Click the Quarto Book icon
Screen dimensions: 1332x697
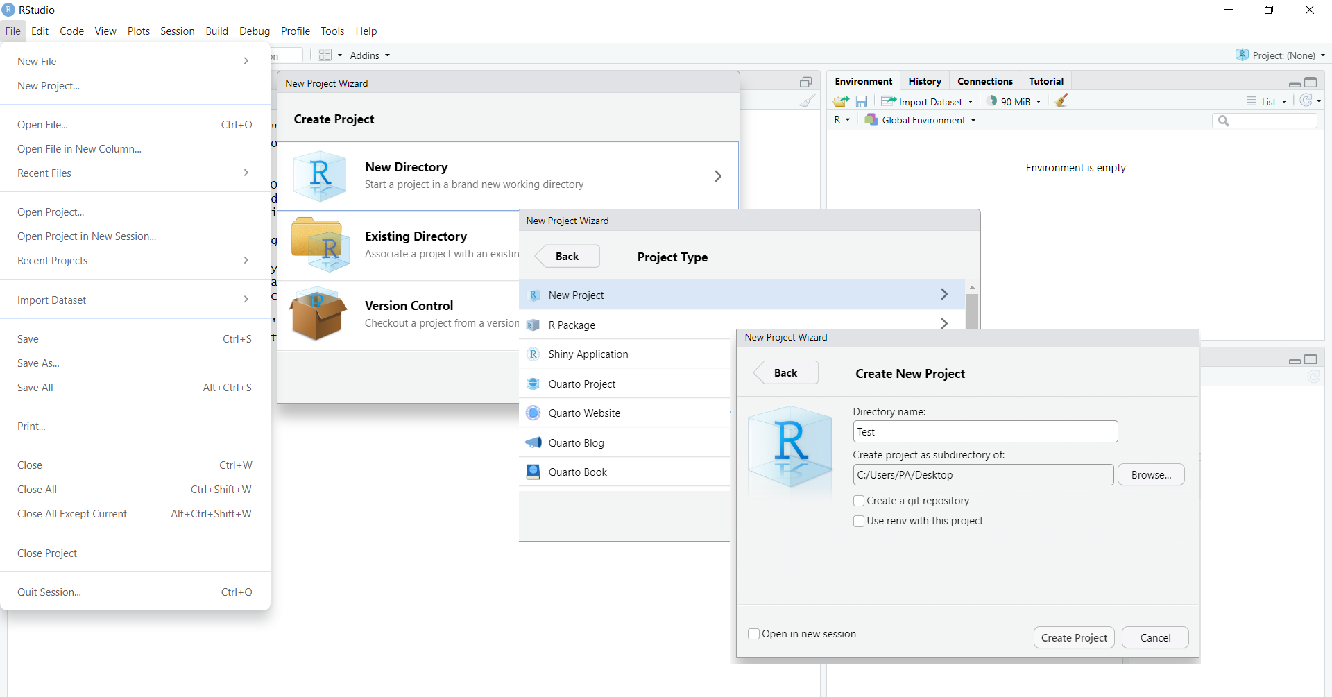pyautogui.click(x=533, y=472)
